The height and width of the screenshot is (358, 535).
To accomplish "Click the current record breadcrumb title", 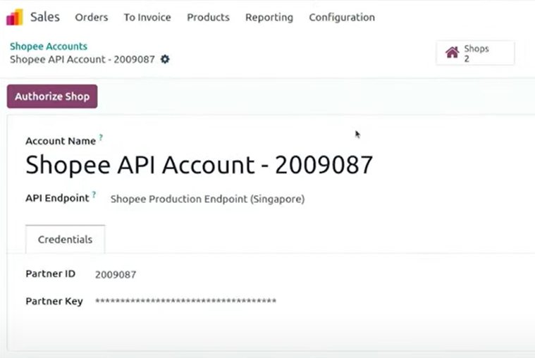I will tap(82, 59).
